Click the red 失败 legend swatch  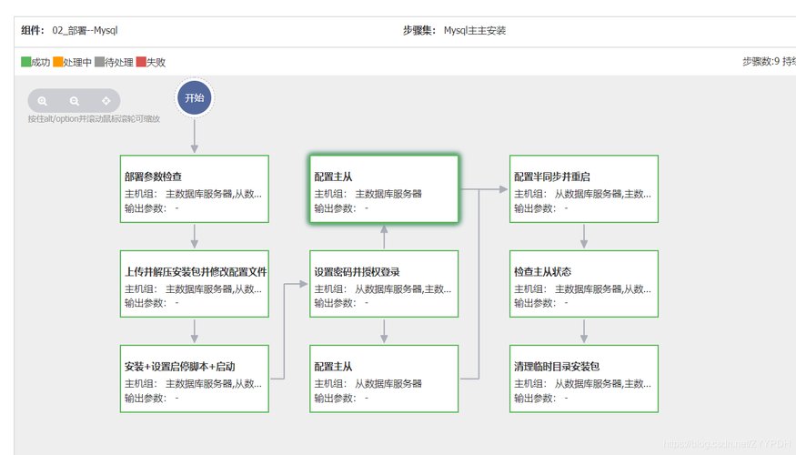tap(141, 62)
